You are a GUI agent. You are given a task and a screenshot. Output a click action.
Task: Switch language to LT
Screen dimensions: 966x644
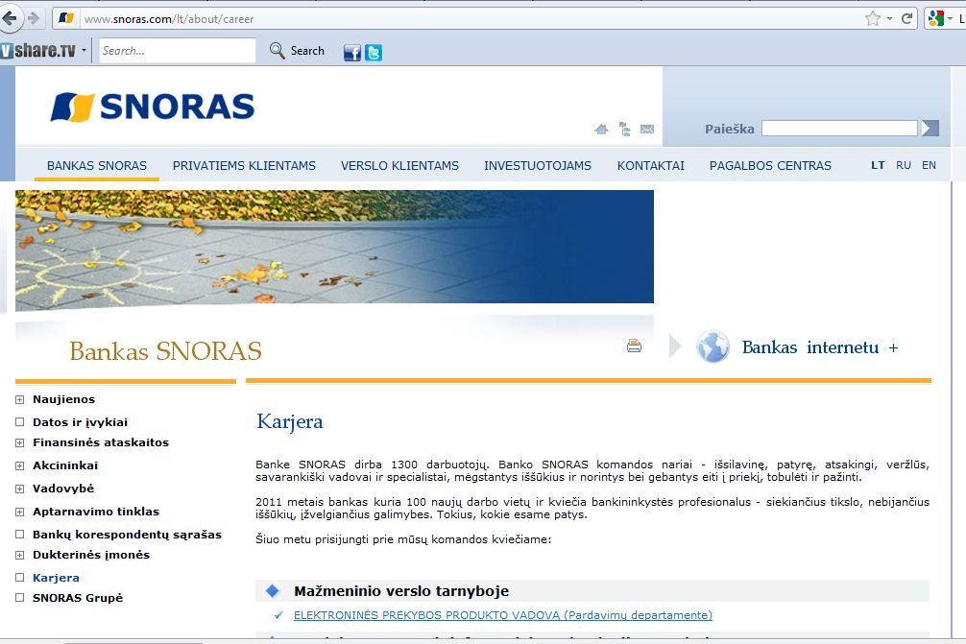(878, 165)
